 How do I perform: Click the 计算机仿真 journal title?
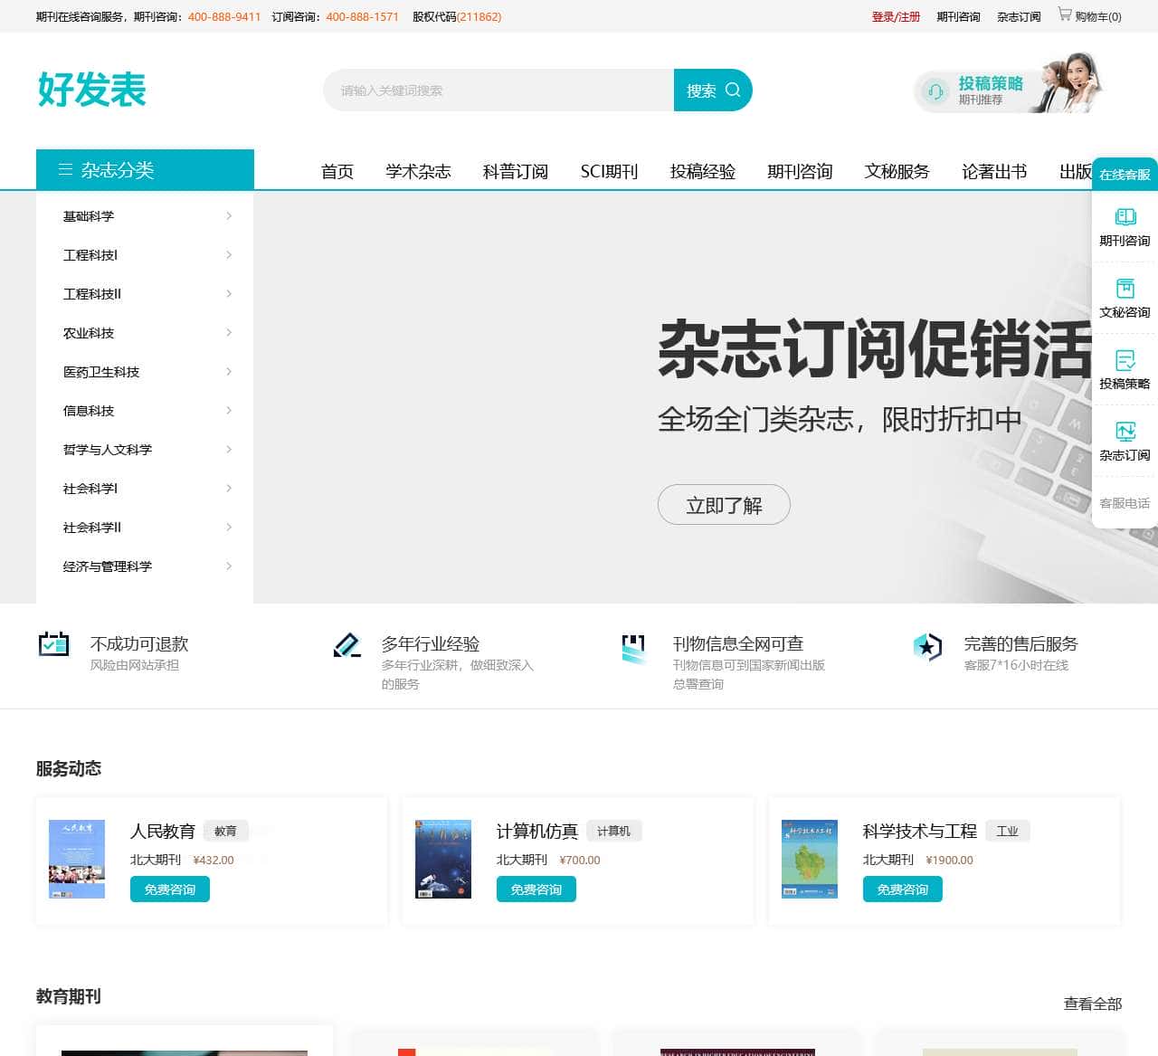point(537,831)
